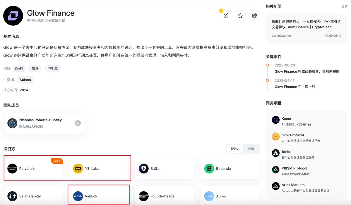
Task: Open the ChainCatcher news article
Action: pyautogui.click(x=307, y=28)
